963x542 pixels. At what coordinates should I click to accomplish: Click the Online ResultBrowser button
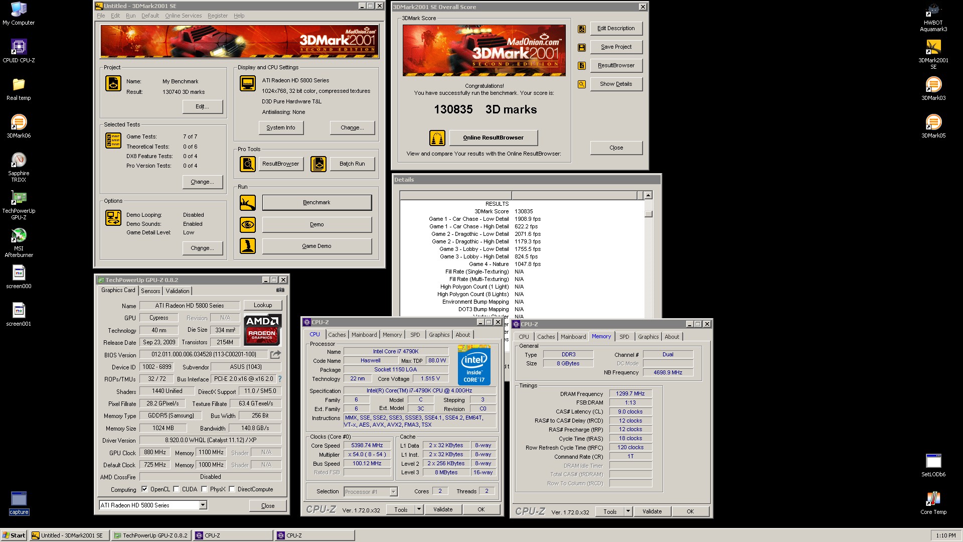coord(493,138)
